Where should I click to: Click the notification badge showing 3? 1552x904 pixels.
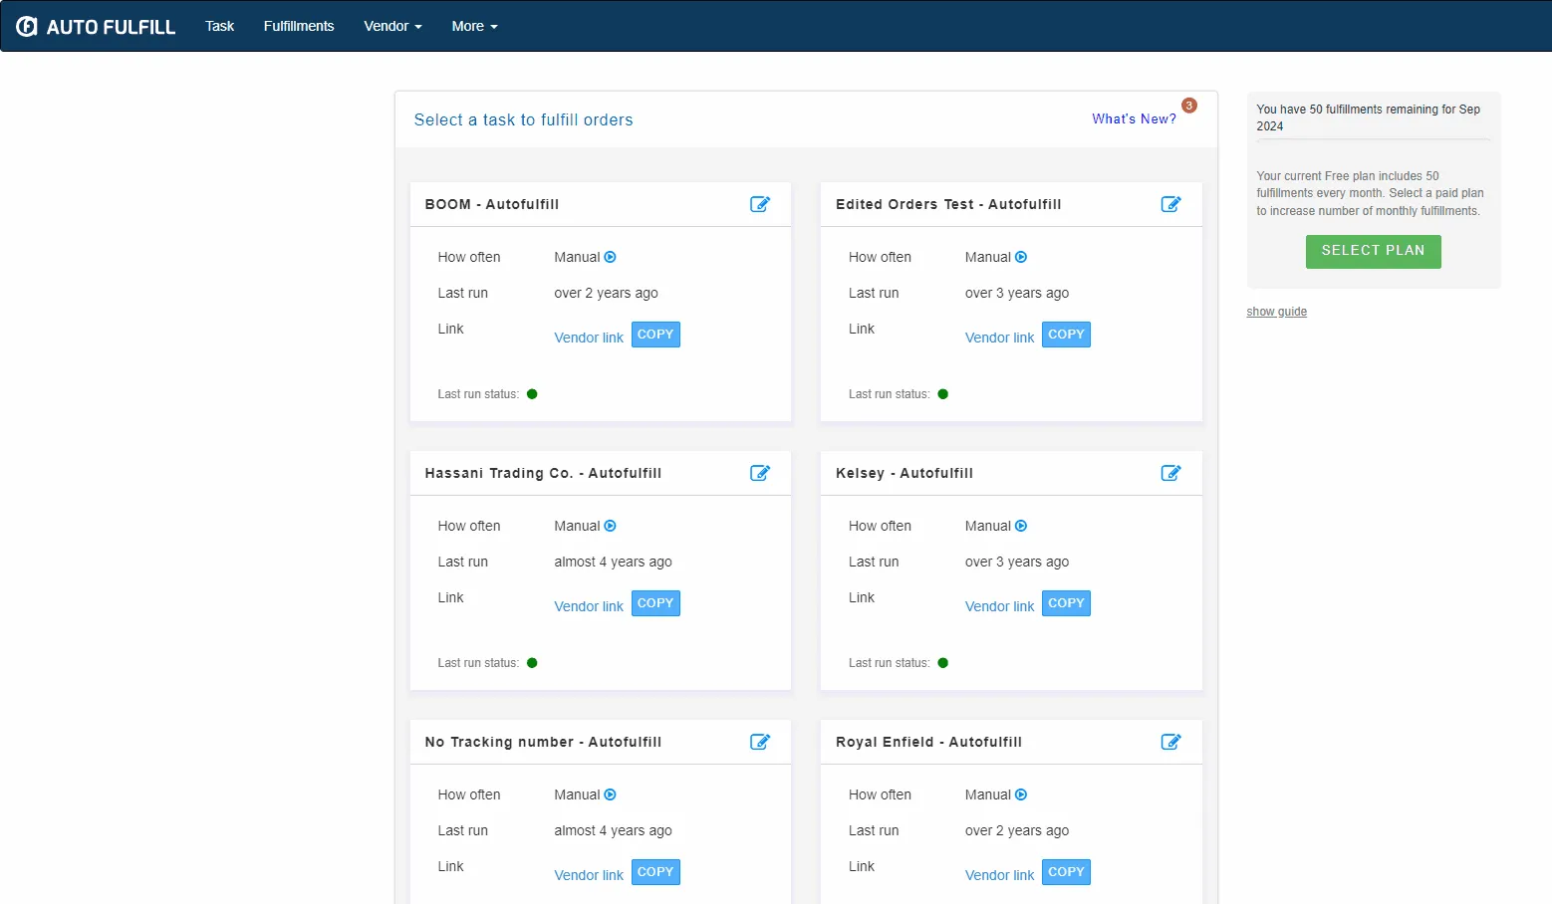pos(1189,106)
